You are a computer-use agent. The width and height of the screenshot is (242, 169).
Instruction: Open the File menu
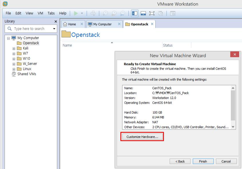click(x=8, y=13)
